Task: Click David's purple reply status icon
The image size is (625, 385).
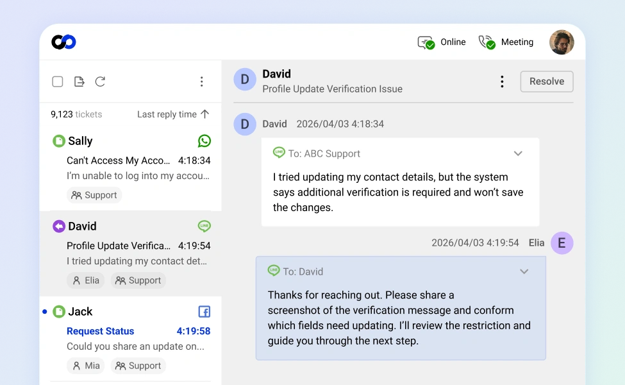Action: coord(59,227)
